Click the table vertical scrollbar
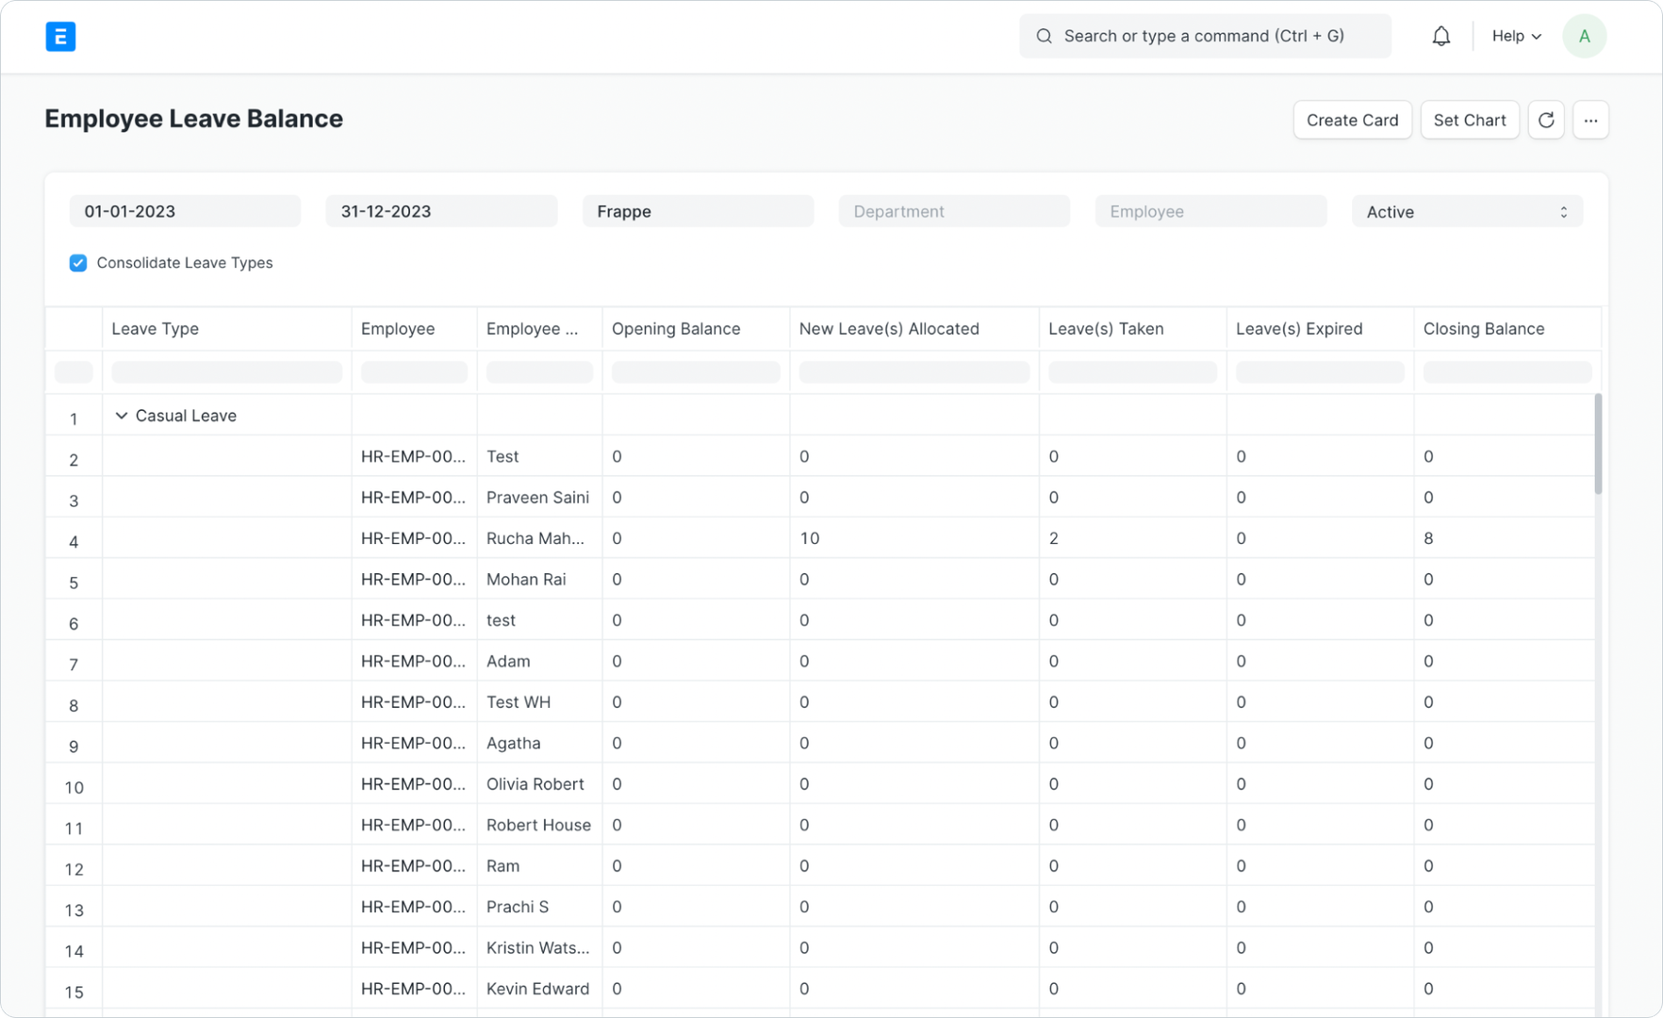The image size is (1663, 1018). click(x=1598, y=444)
